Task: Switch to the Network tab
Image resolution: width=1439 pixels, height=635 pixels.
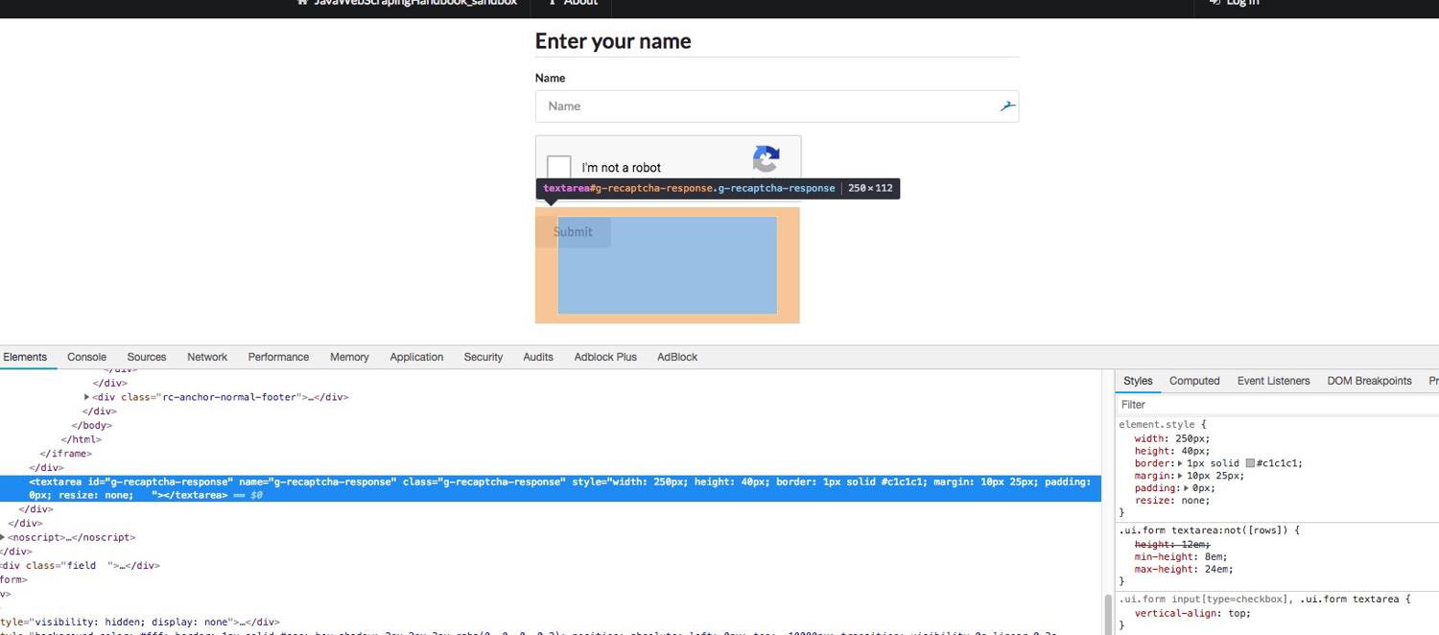Action: point(207,357)
